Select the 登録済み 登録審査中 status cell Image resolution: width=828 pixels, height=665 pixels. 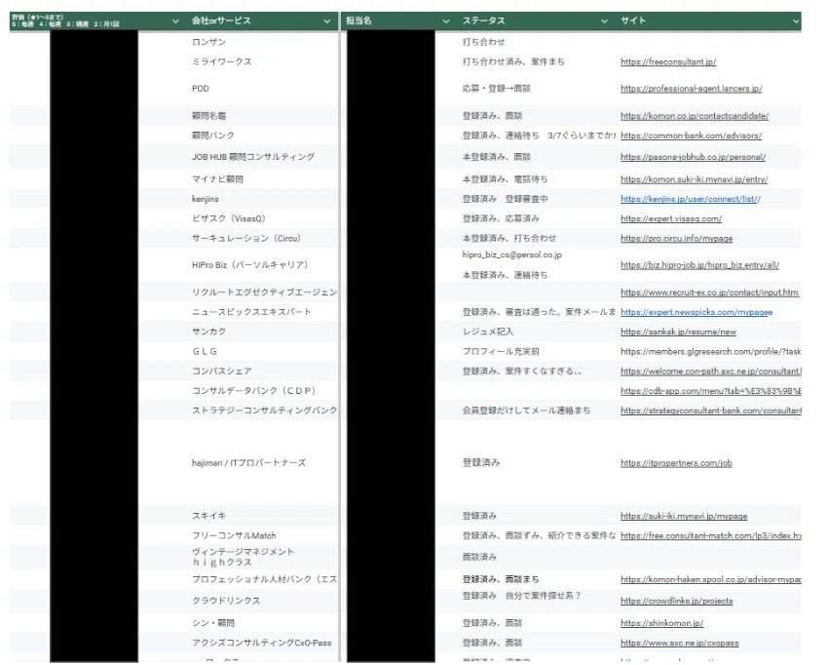pyautogui.click(x=505, y=199)
